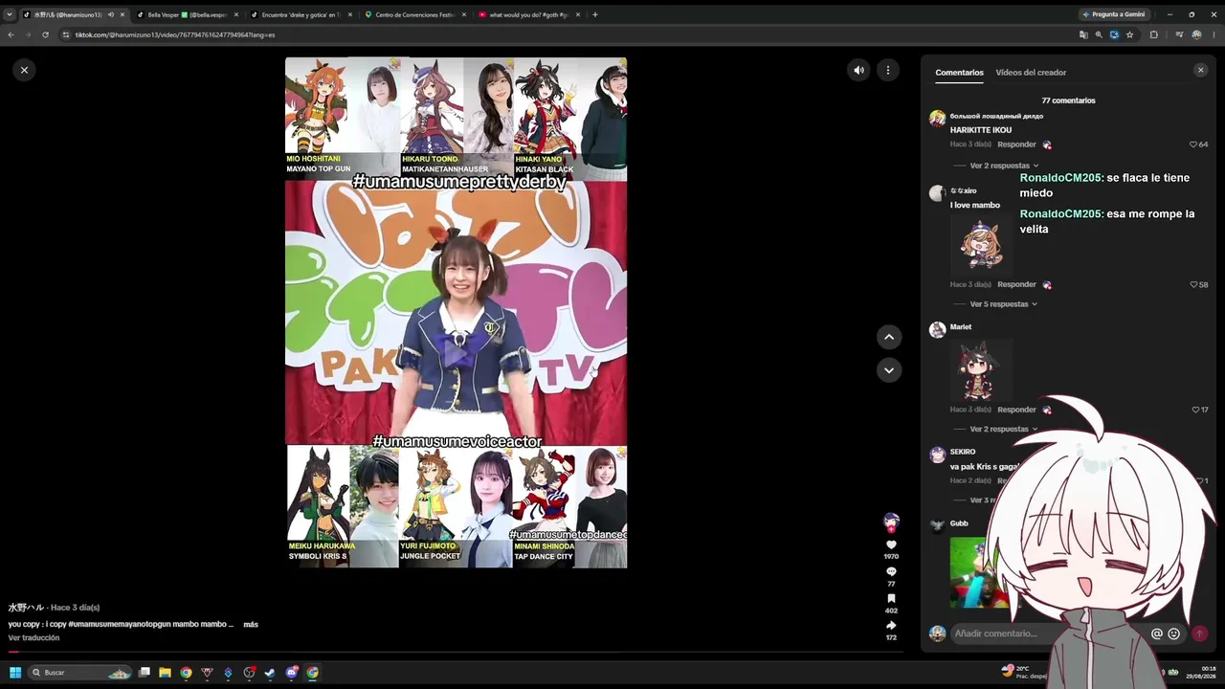The image size is (1225, 689).
Task: Expand Ver 2 respuestas under Mariet's comment
Action: coord(1004,429)
